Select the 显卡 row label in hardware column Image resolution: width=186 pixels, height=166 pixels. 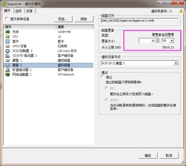click(16, 41)
